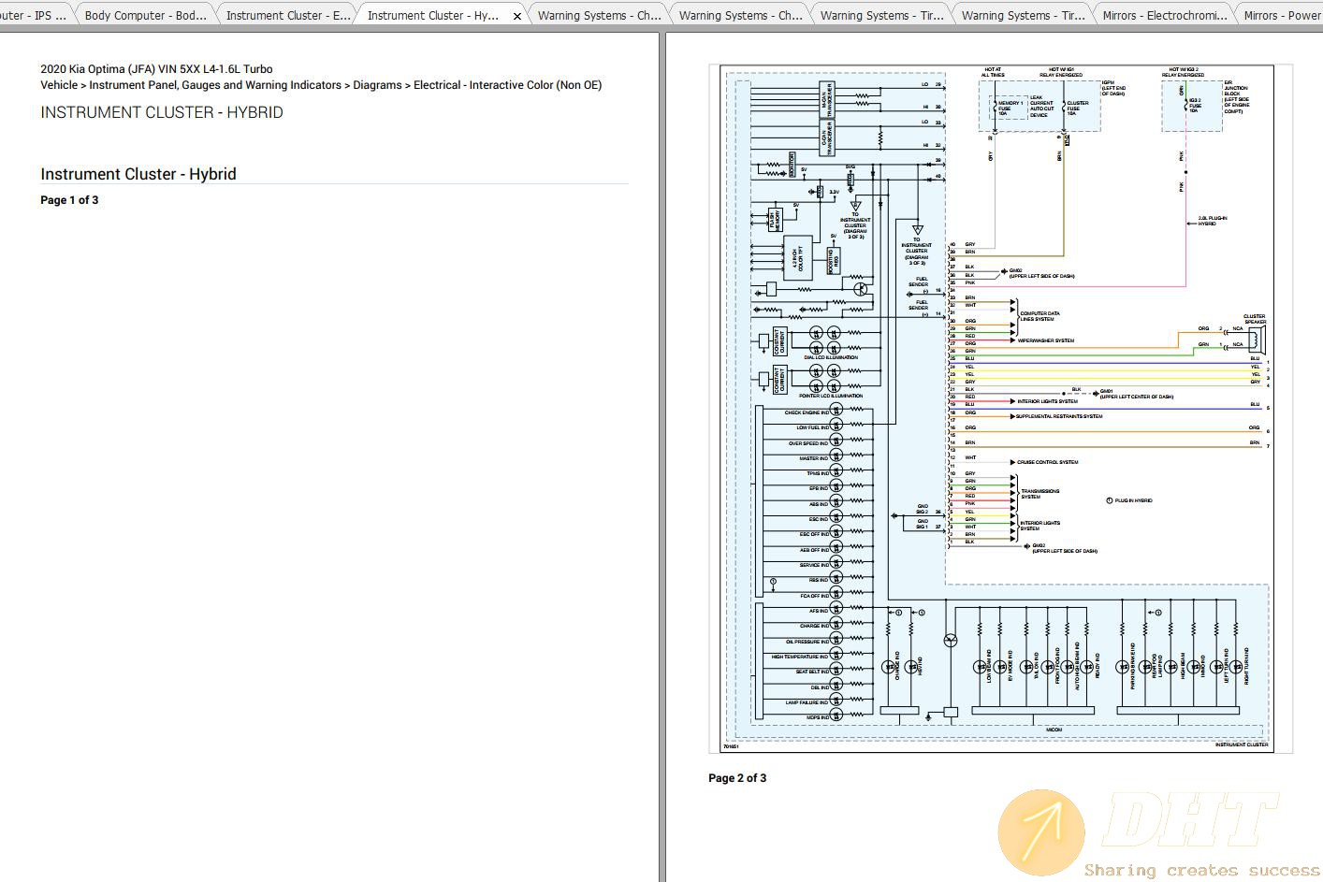Click the CHECK ENGINE IND label in diagram
The image size is (1323, 882).
point(807,412)
